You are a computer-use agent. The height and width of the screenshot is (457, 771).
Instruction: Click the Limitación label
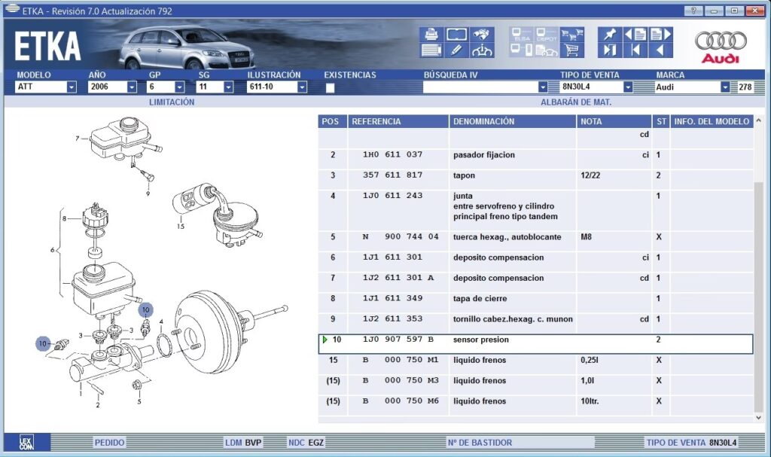[x=172, y=102]
